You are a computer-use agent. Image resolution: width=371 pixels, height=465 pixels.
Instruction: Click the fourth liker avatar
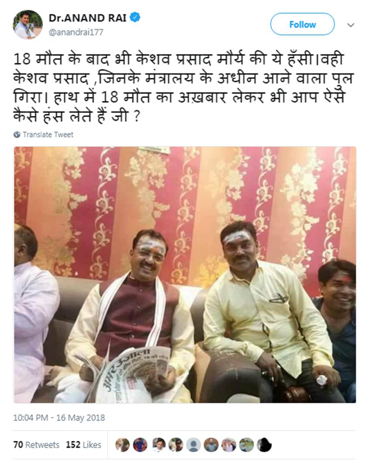pyautogui.click(x=176, y=445)
